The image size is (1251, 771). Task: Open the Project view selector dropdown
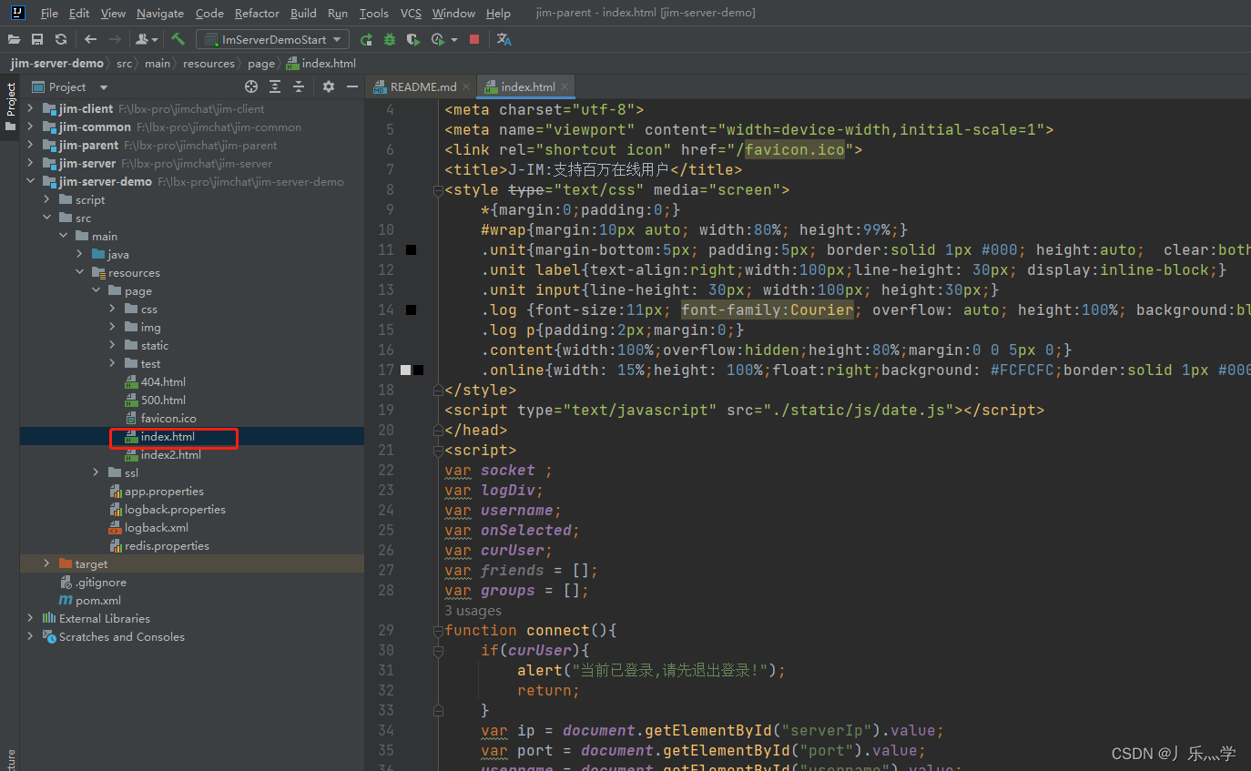pyautogui.click(x=70, y=86)
